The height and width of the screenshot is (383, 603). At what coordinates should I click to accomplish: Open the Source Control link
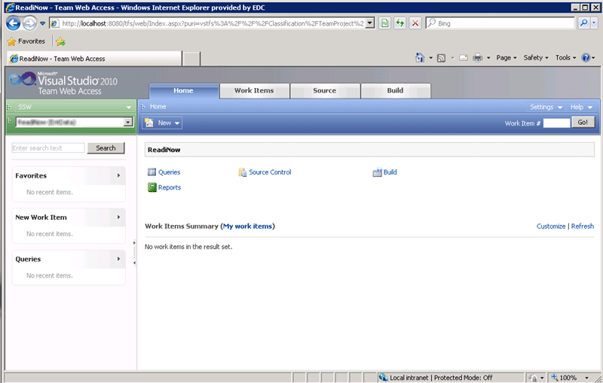click(270, 172)
